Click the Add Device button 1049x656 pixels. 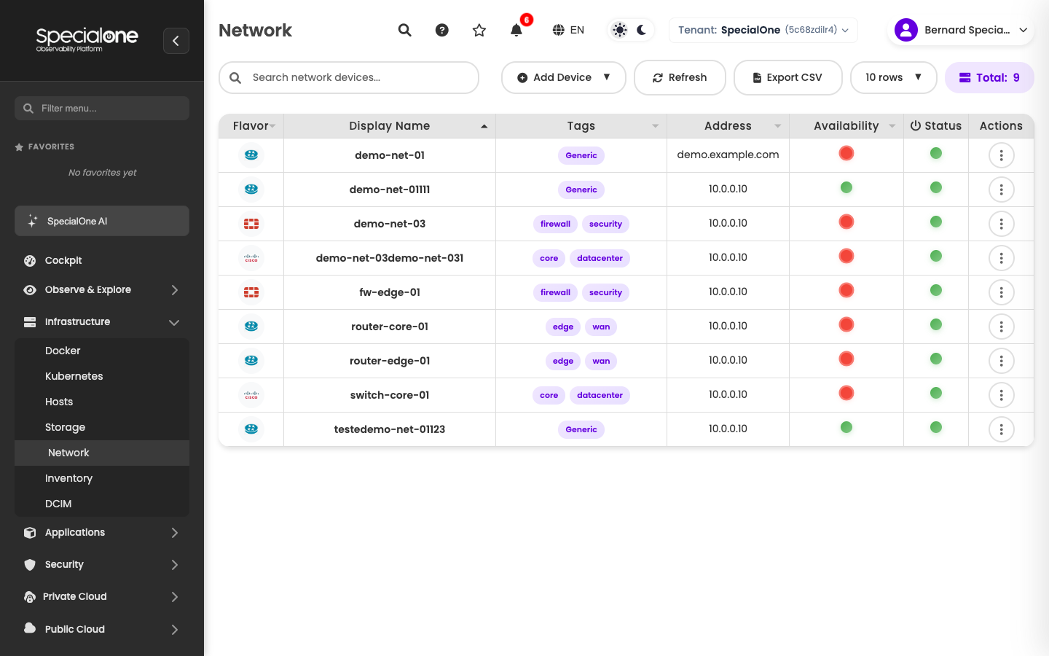tap(564, 77)
